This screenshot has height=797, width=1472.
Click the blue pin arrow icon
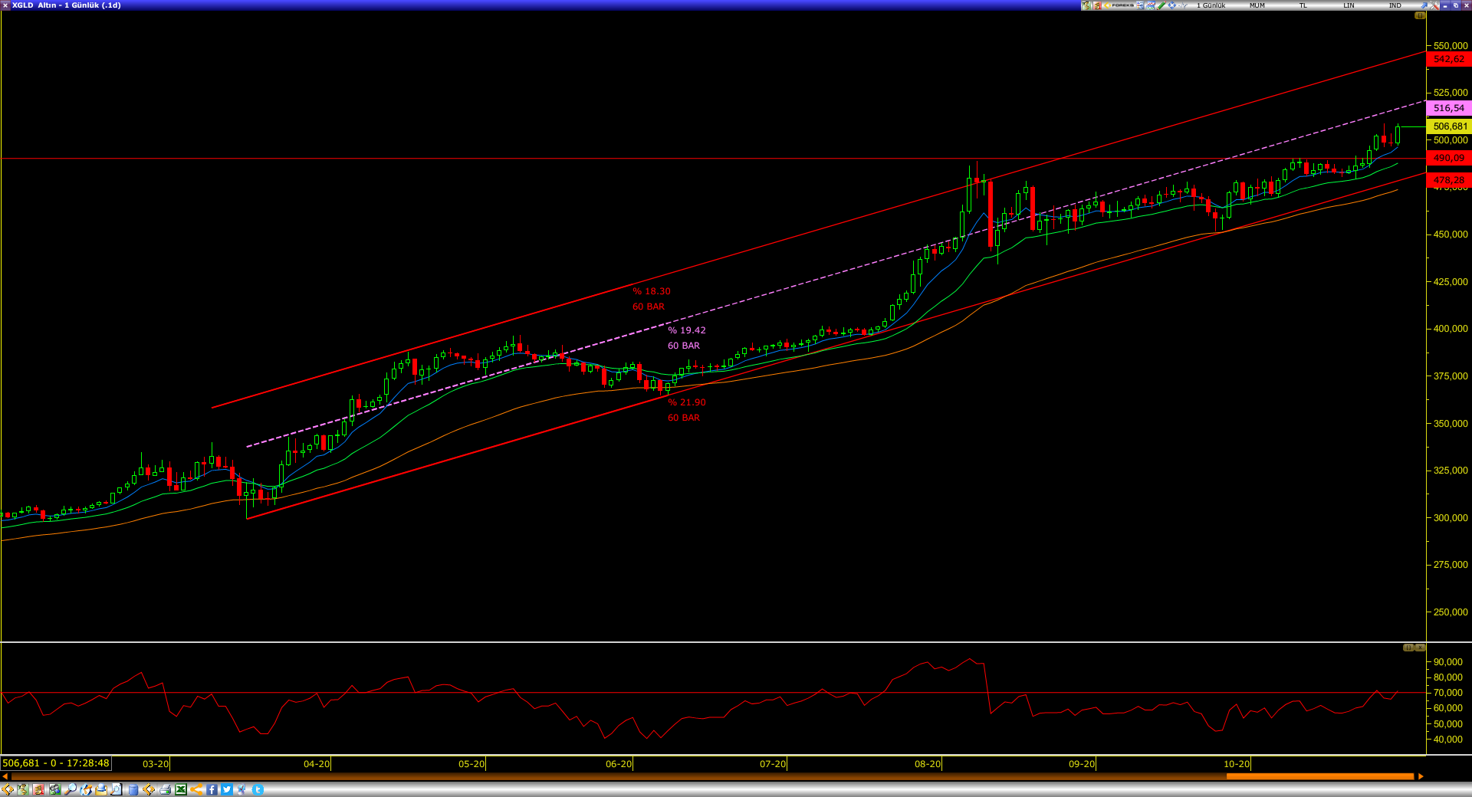click(1423, 5)
